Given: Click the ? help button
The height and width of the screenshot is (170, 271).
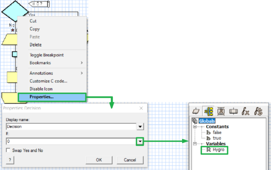Looking at the screenshot, I should click(x=10, y=160).
